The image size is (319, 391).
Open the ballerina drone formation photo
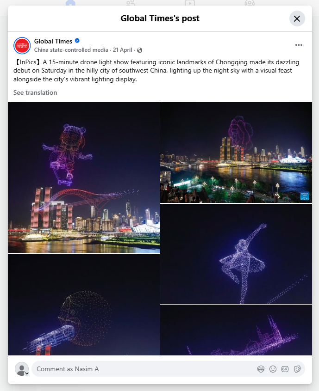(x=236, y=254)
